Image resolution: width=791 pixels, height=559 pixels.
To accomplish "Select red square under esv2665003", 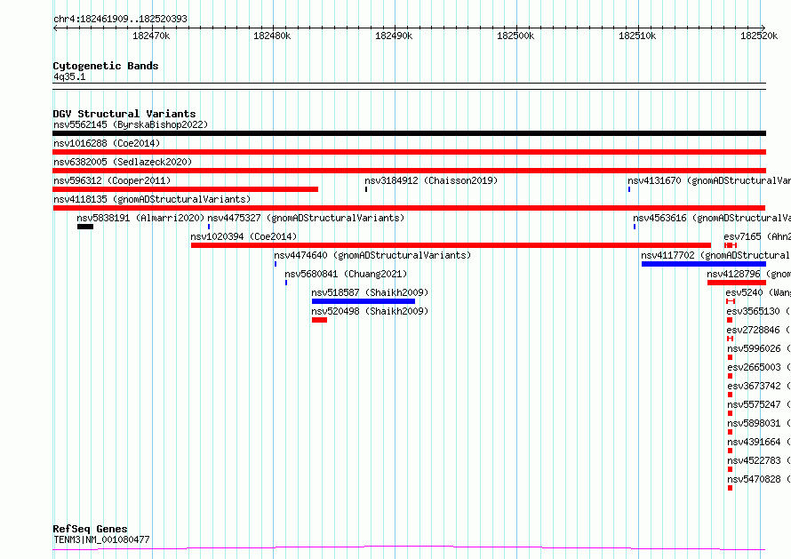I will pos(730,376).
